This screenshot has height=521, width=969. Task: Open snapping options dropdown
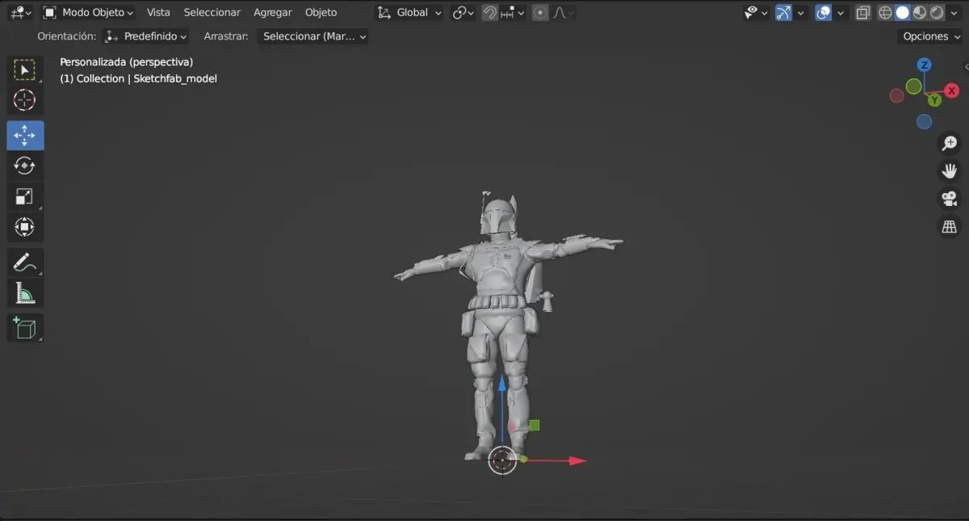pos(514,13)
